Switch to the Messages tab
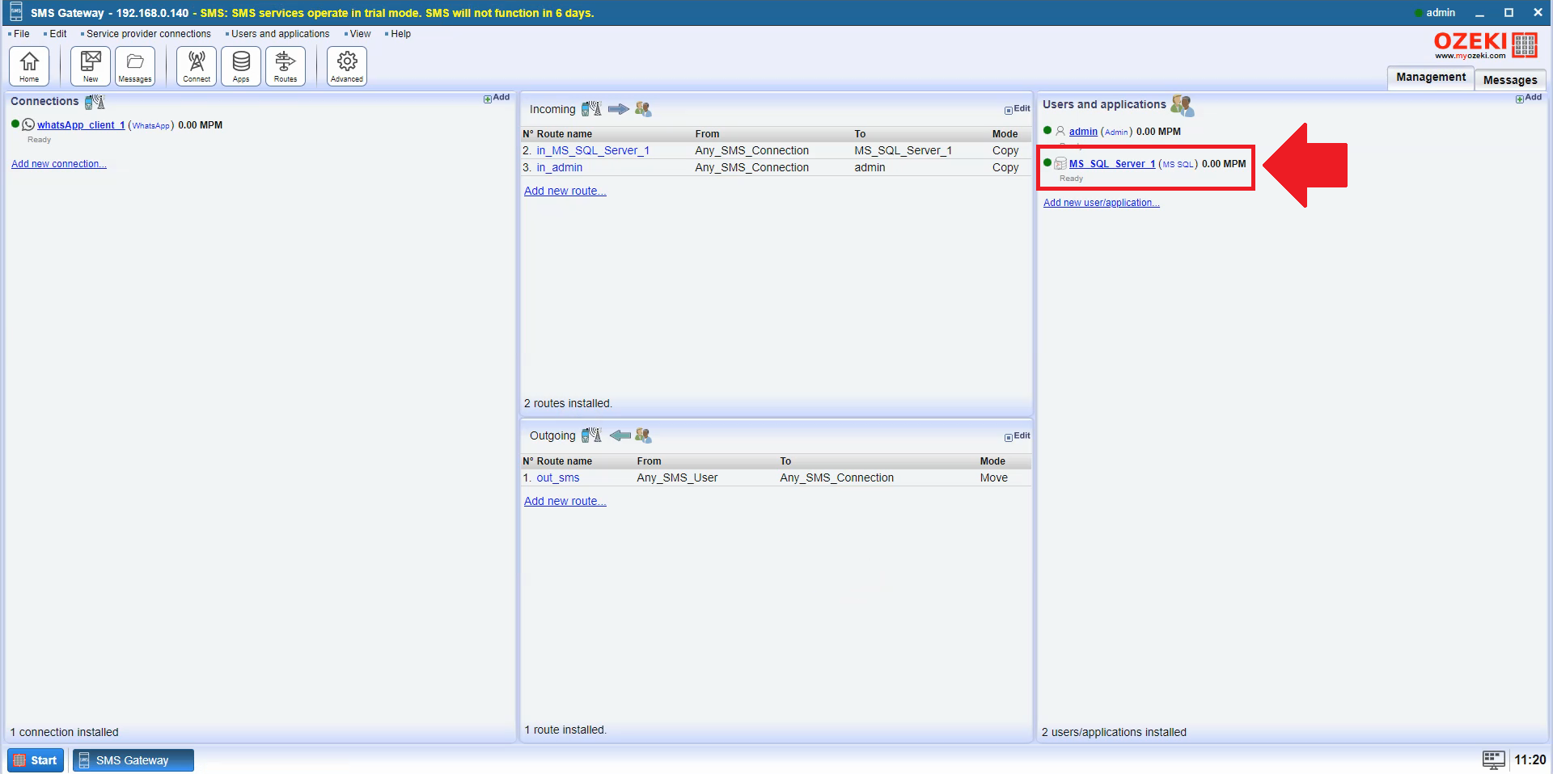The height and width of the screenshot is (774, 1553). point(1510,80)
